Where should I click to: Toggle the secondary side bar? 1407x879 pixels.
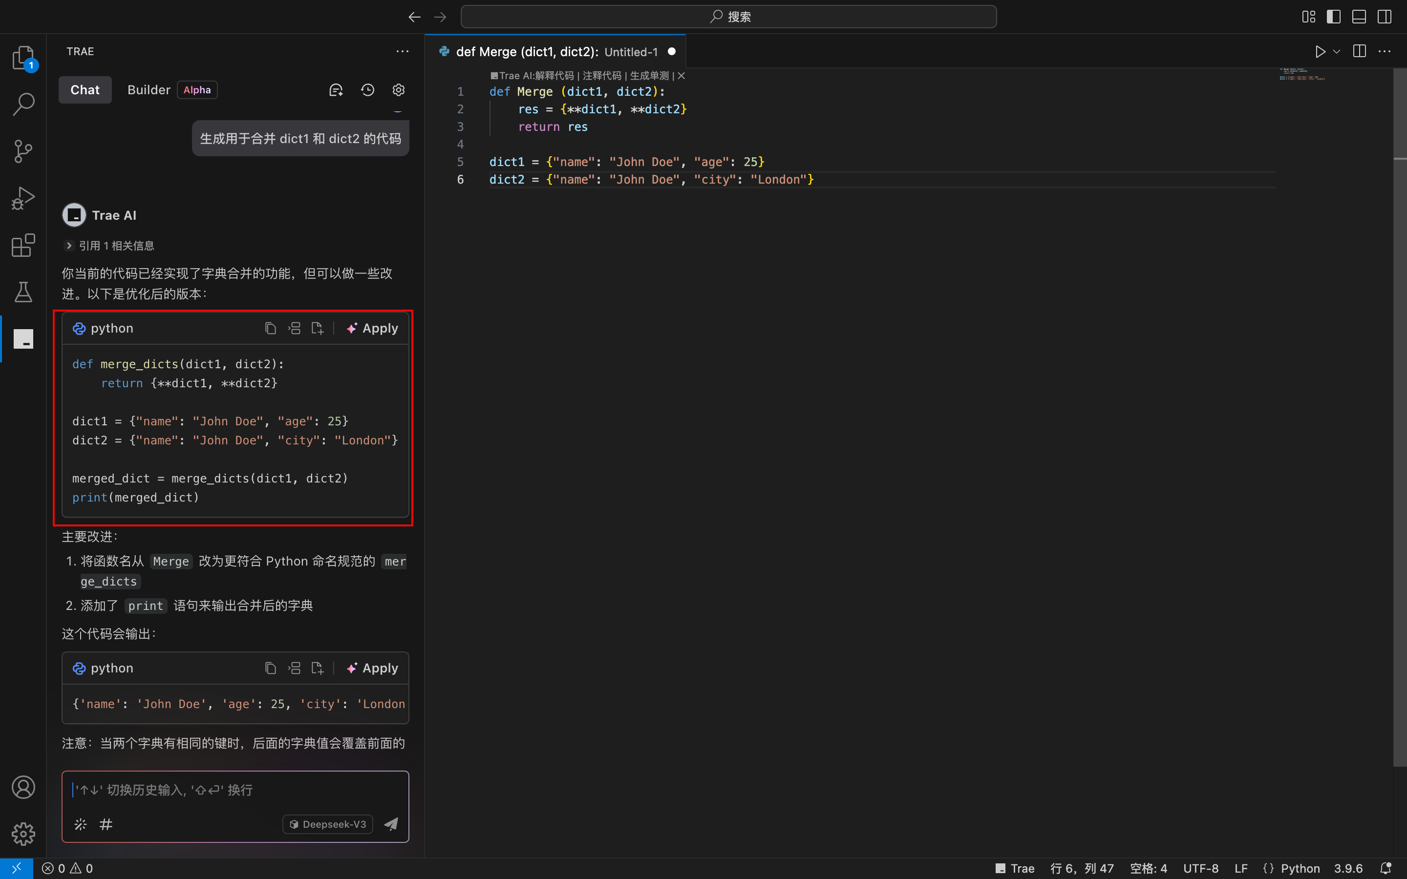pos(1385,17)
